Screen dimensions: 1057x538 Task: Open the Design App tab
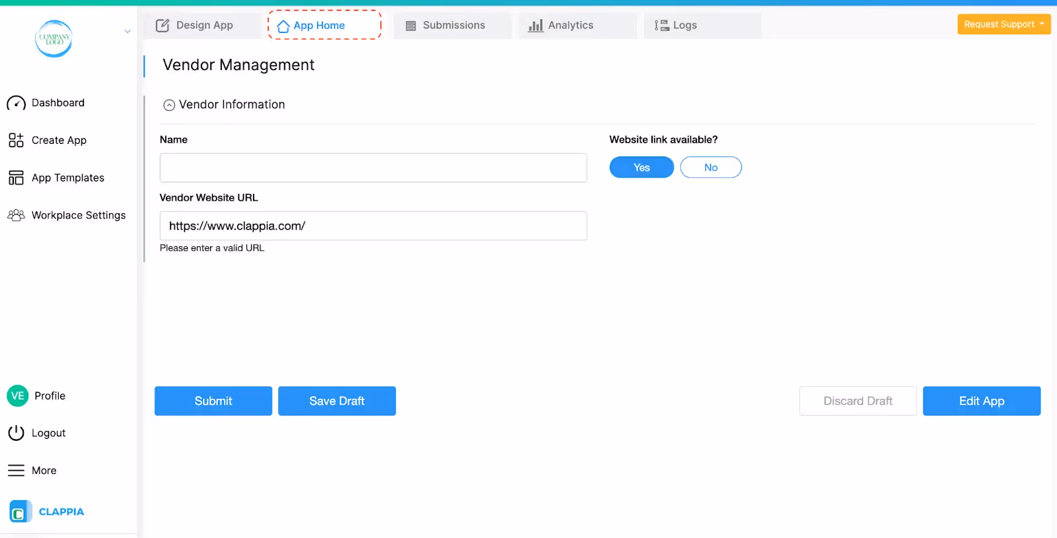coord(201,25)
